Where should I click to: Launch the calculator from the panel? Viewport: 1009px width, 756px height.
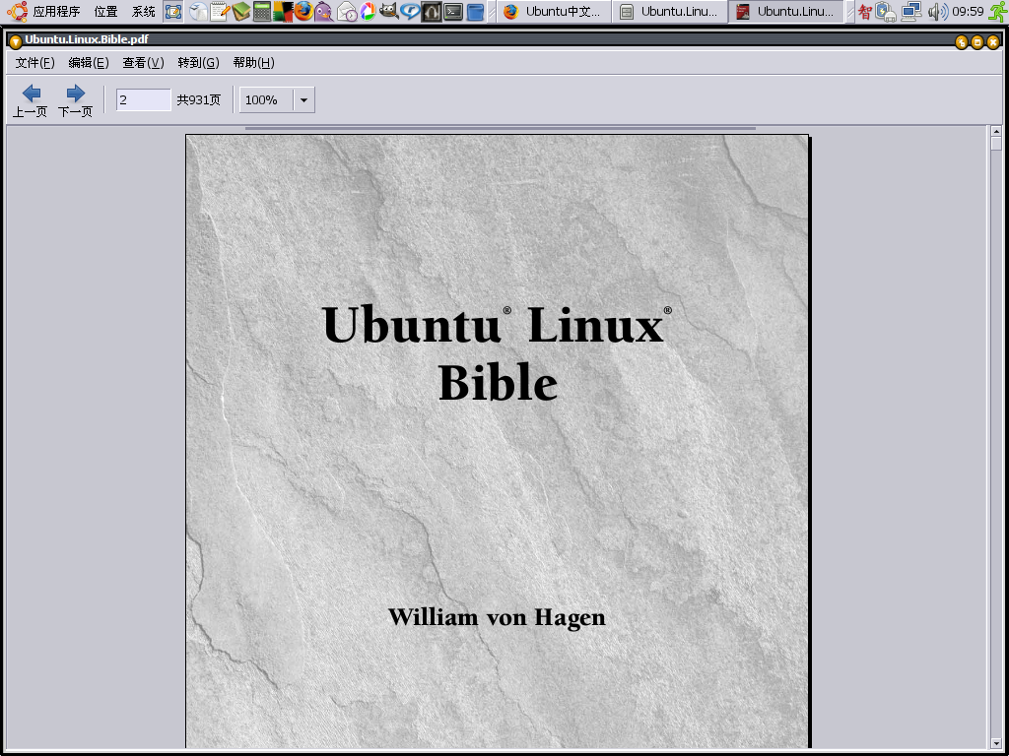pos(262,11)
